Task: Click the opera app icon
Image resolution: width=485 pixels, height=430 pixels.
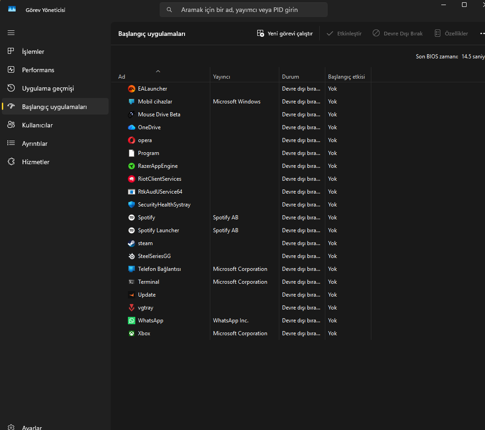Action: click(132, 140)
